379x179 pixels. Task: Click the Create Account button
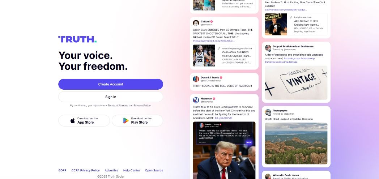(x=111, y=84)
